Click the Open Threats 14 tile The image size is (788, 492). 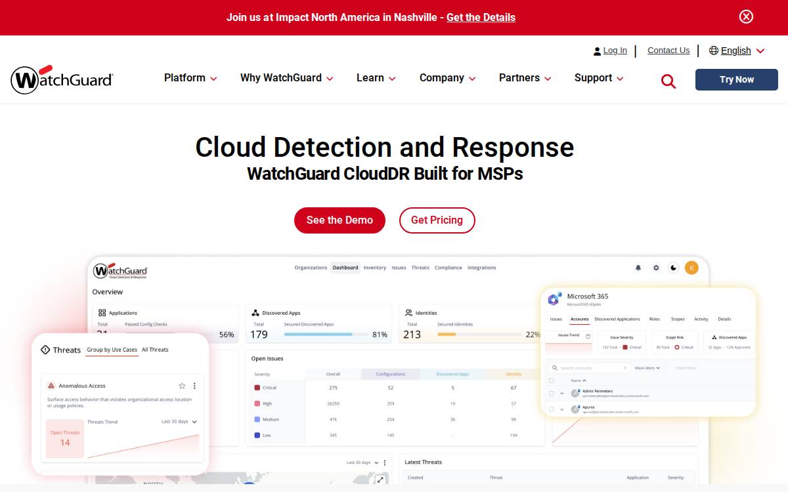[x=65, y=438]
